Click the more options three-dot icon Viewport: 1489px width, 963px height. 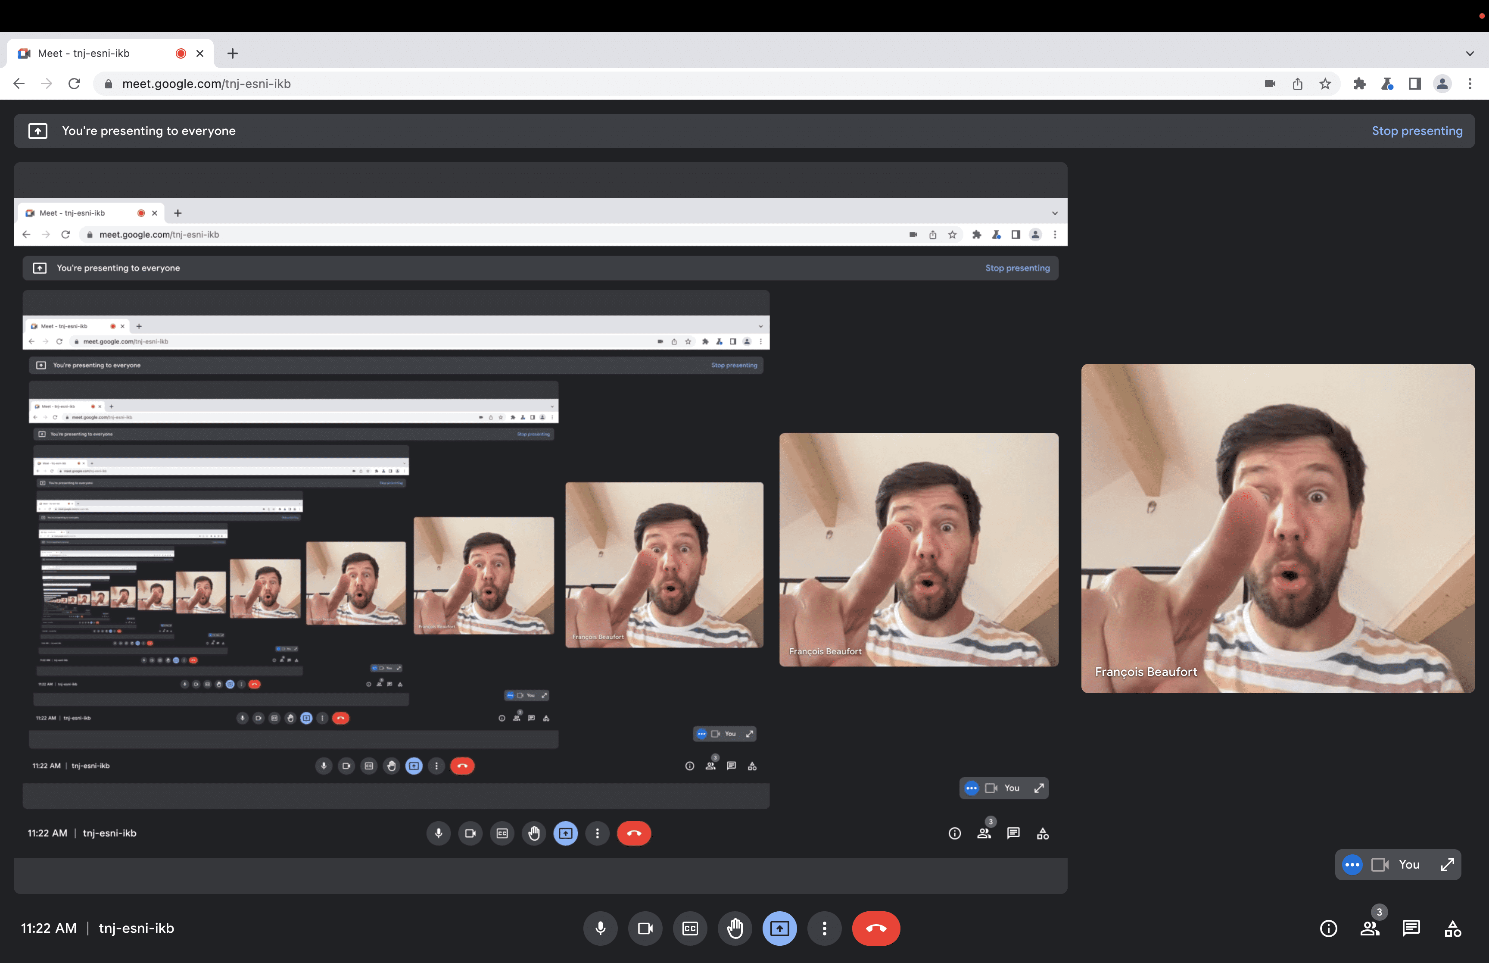tap(824, 928)
